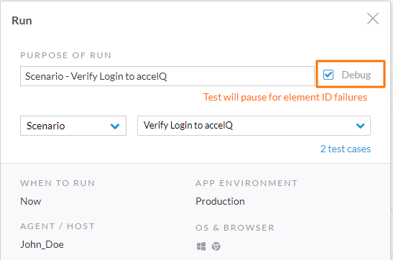Click the OS & Browser label
Image resolution: width=393 pixels, height=260 pixels.
coord(235,228)
